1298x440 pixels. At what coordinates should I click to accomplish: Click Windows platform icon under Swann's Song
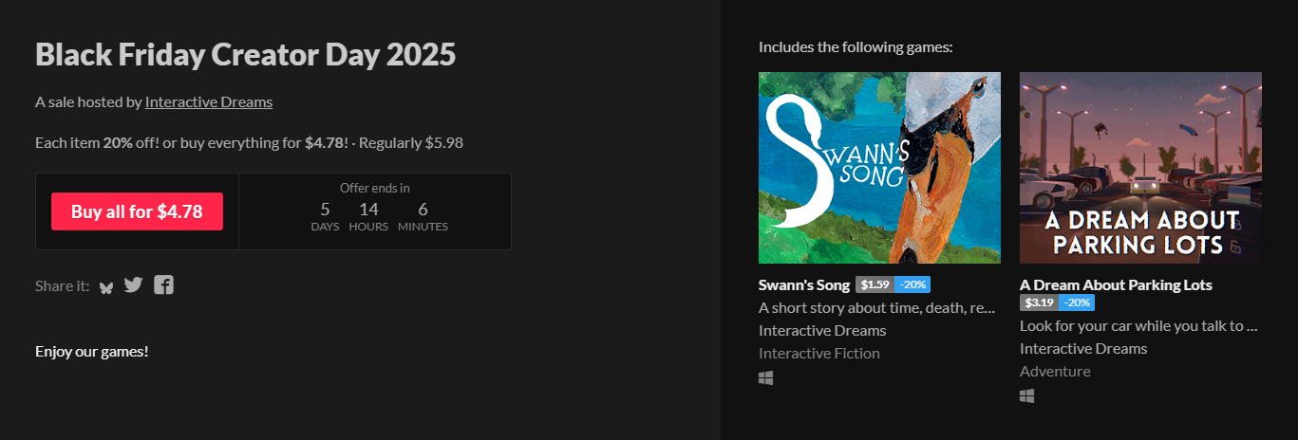point(766,378)
